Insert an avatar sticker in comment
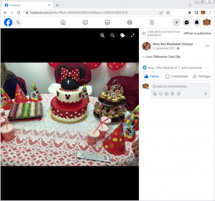The image size is (215, 201). click(x=155, y=94)
